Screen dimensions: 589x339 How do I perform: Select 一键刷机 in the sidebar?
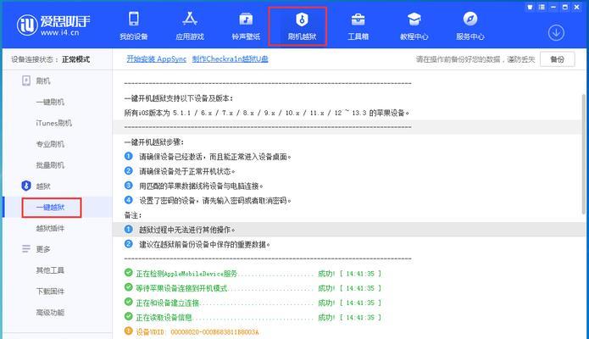50,102
